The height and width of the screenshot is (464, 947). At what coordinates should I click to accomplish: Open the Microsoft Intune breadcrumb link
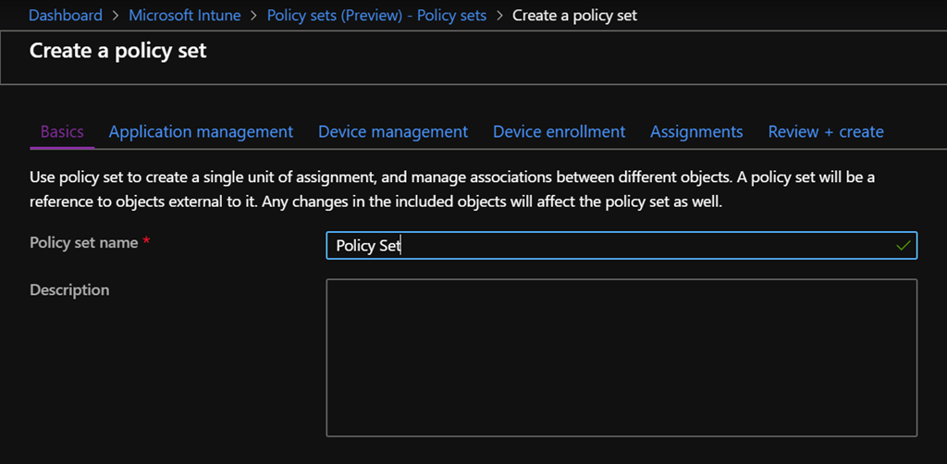pos(185,16)
